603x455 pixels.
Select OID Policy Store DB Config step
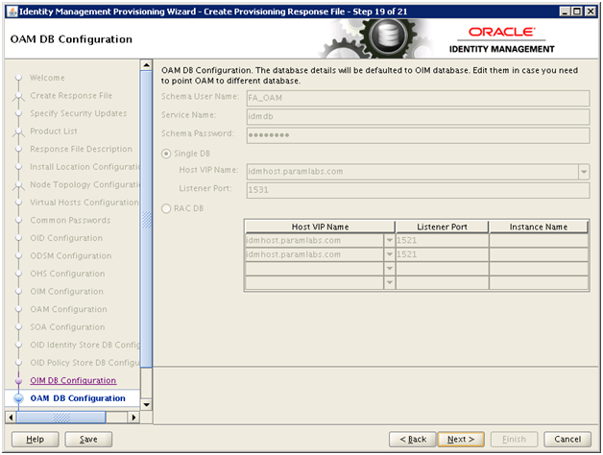[x=85, y=363]
